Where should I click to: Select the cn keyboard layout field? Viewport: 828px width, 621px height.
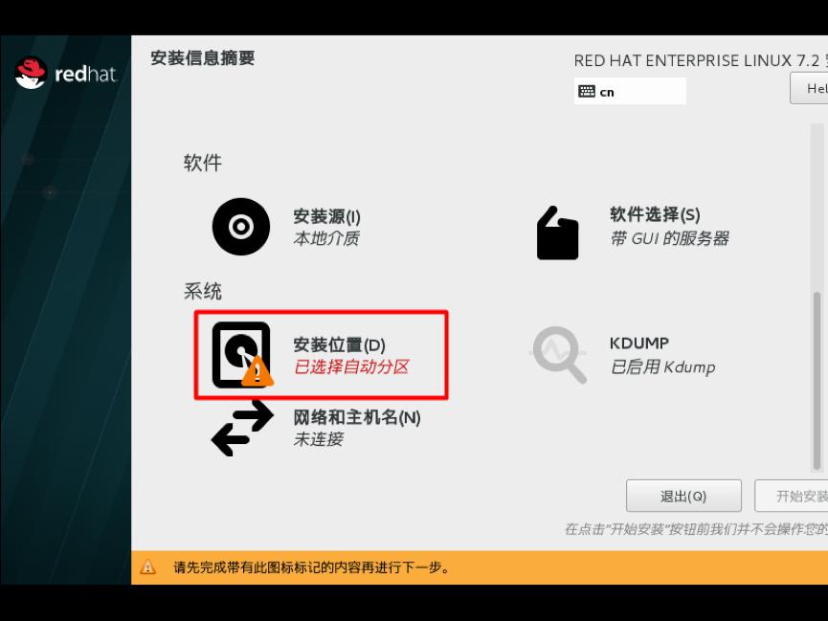(630, 91)
